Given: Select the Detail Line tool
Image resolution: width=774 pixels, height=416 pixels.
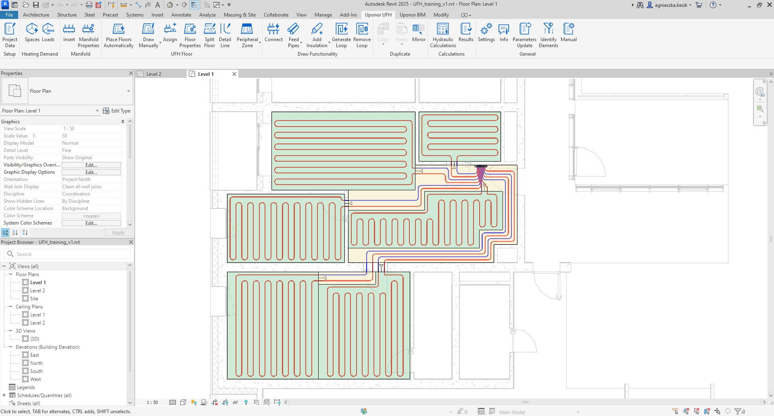Looking at the screenshot, I should 225,35.
